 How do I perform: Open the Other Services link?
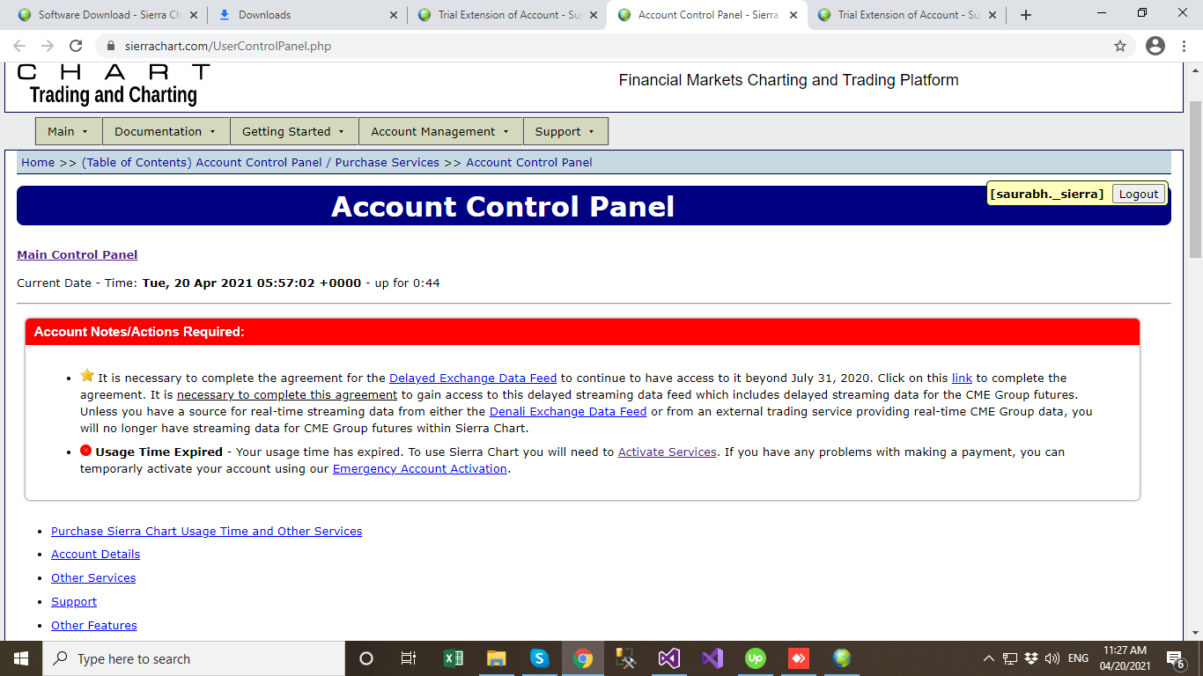(x=93, y=577)
